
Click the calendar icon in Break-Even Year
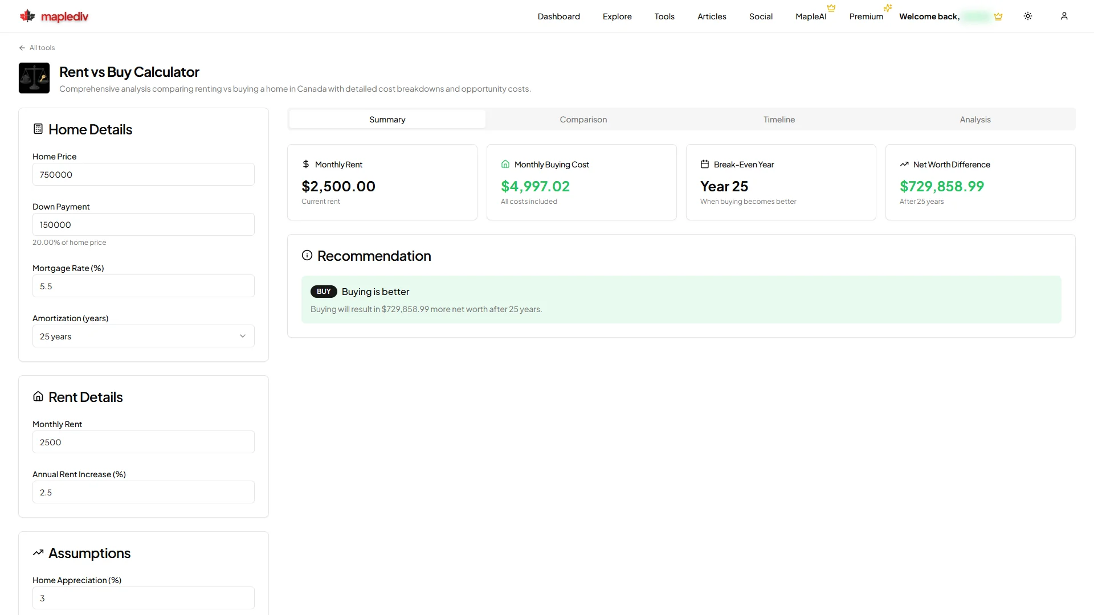tap(705, 164)
